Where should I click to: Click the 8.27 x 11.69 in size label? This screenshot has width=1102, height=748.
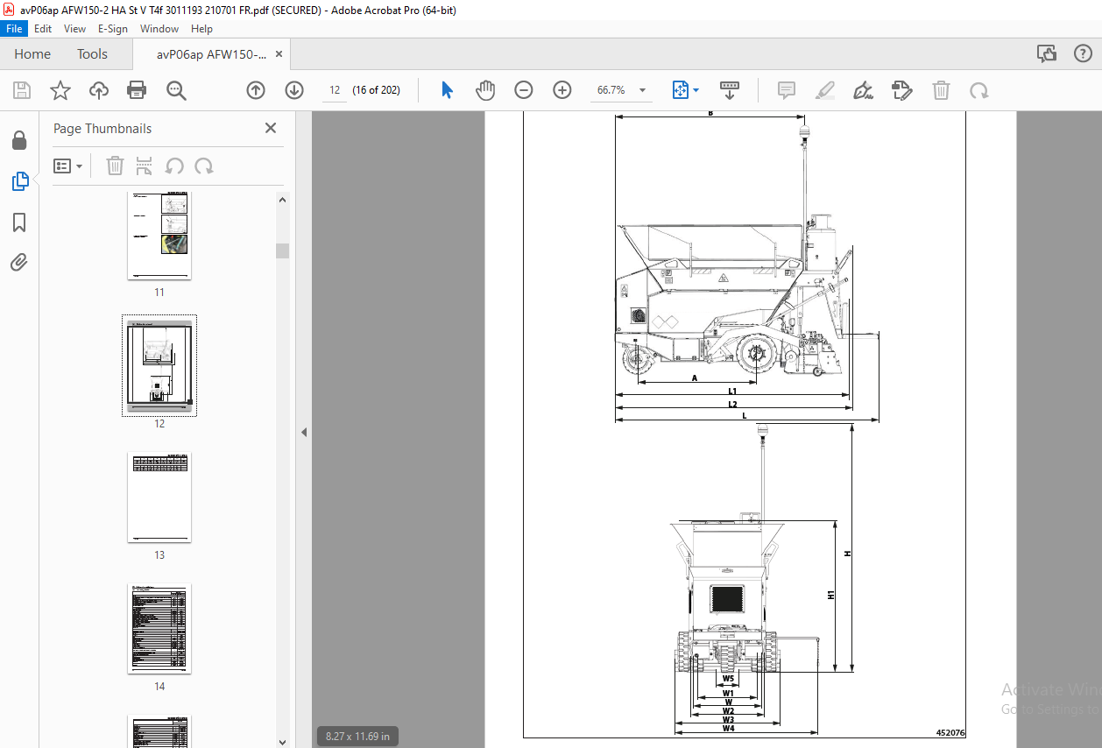coord(357,736)
